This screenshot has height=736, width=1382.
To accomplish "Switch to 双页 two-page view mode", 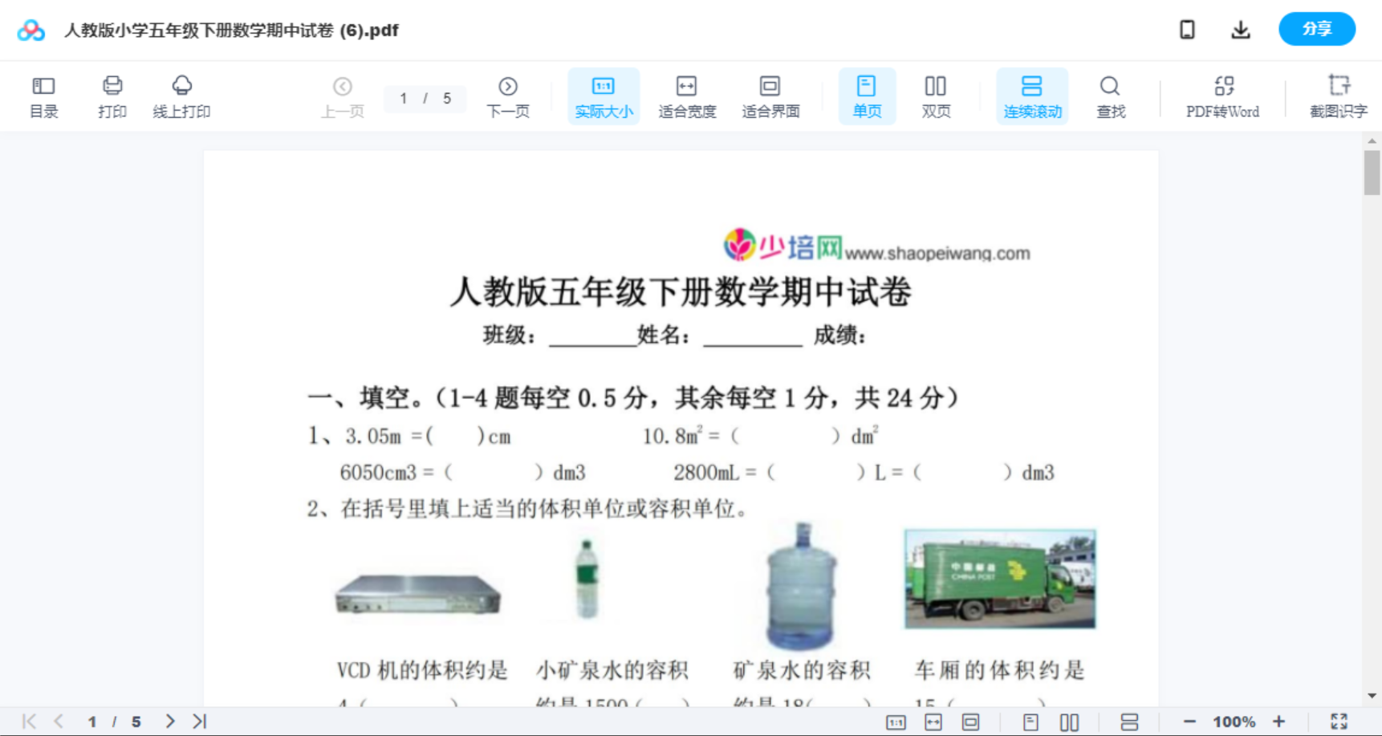I will 936,96.
